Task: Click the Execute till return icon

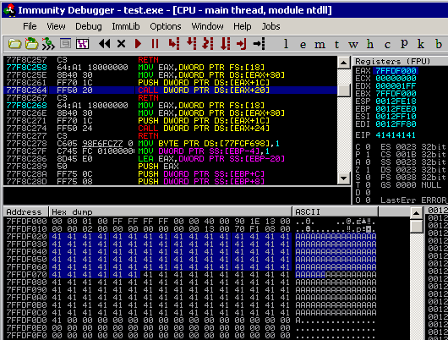Action: click(x=242, y=44)
